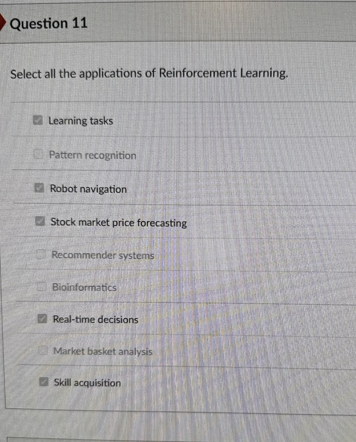
Task: Click the "Market basket analysis" answer text
Action: click(x=102, y=351)
